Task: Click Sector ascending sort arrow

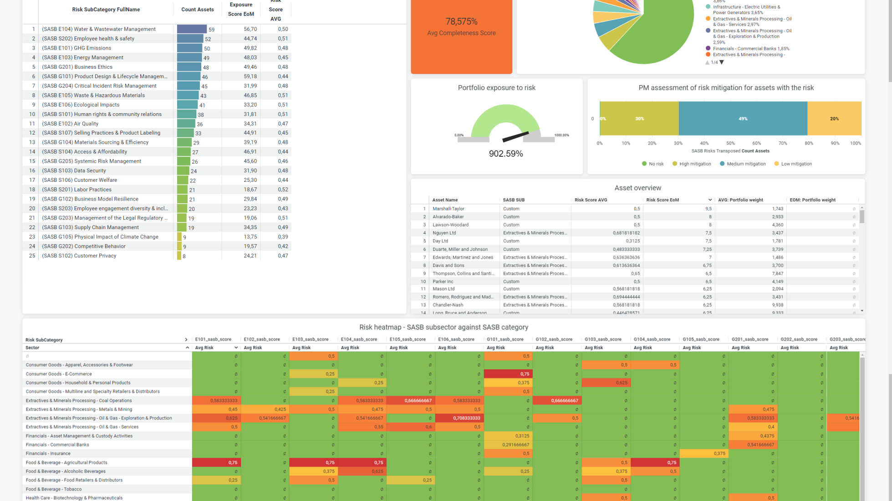Action: click(187, 348)
